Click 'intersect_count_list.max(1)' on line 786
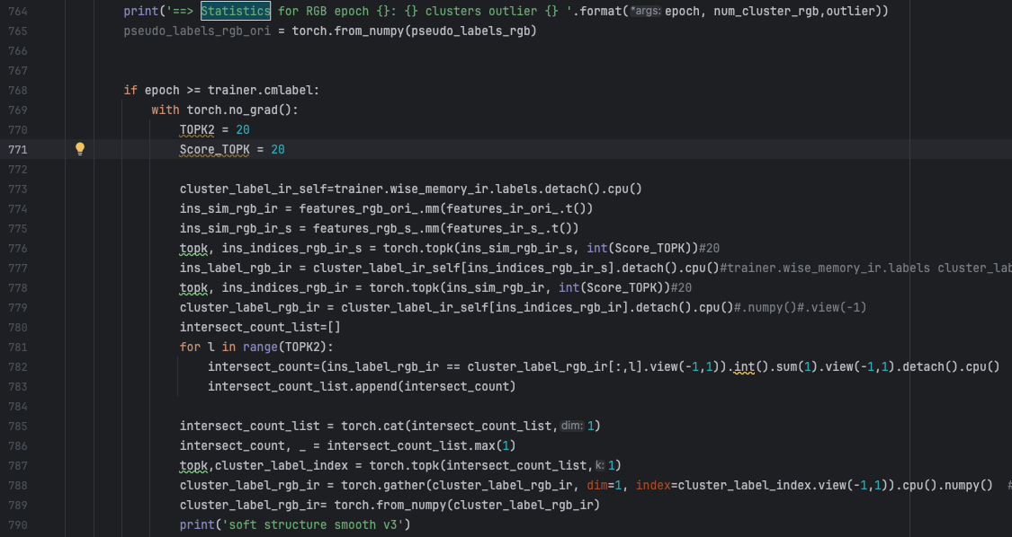 (422, 446)
